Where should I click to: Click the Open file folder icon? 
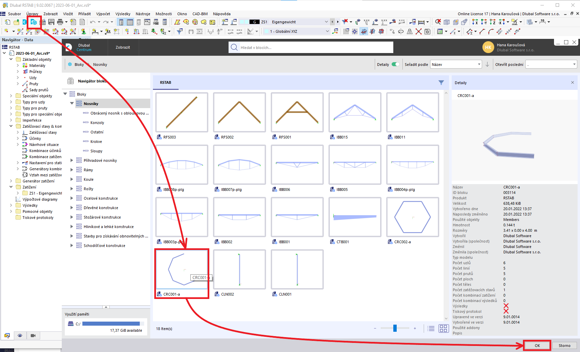tap(16, 22)
